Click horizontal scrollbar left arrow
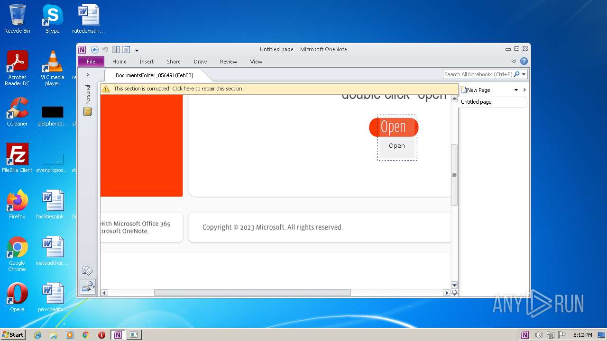607x341 pixels. coord(104,293)
